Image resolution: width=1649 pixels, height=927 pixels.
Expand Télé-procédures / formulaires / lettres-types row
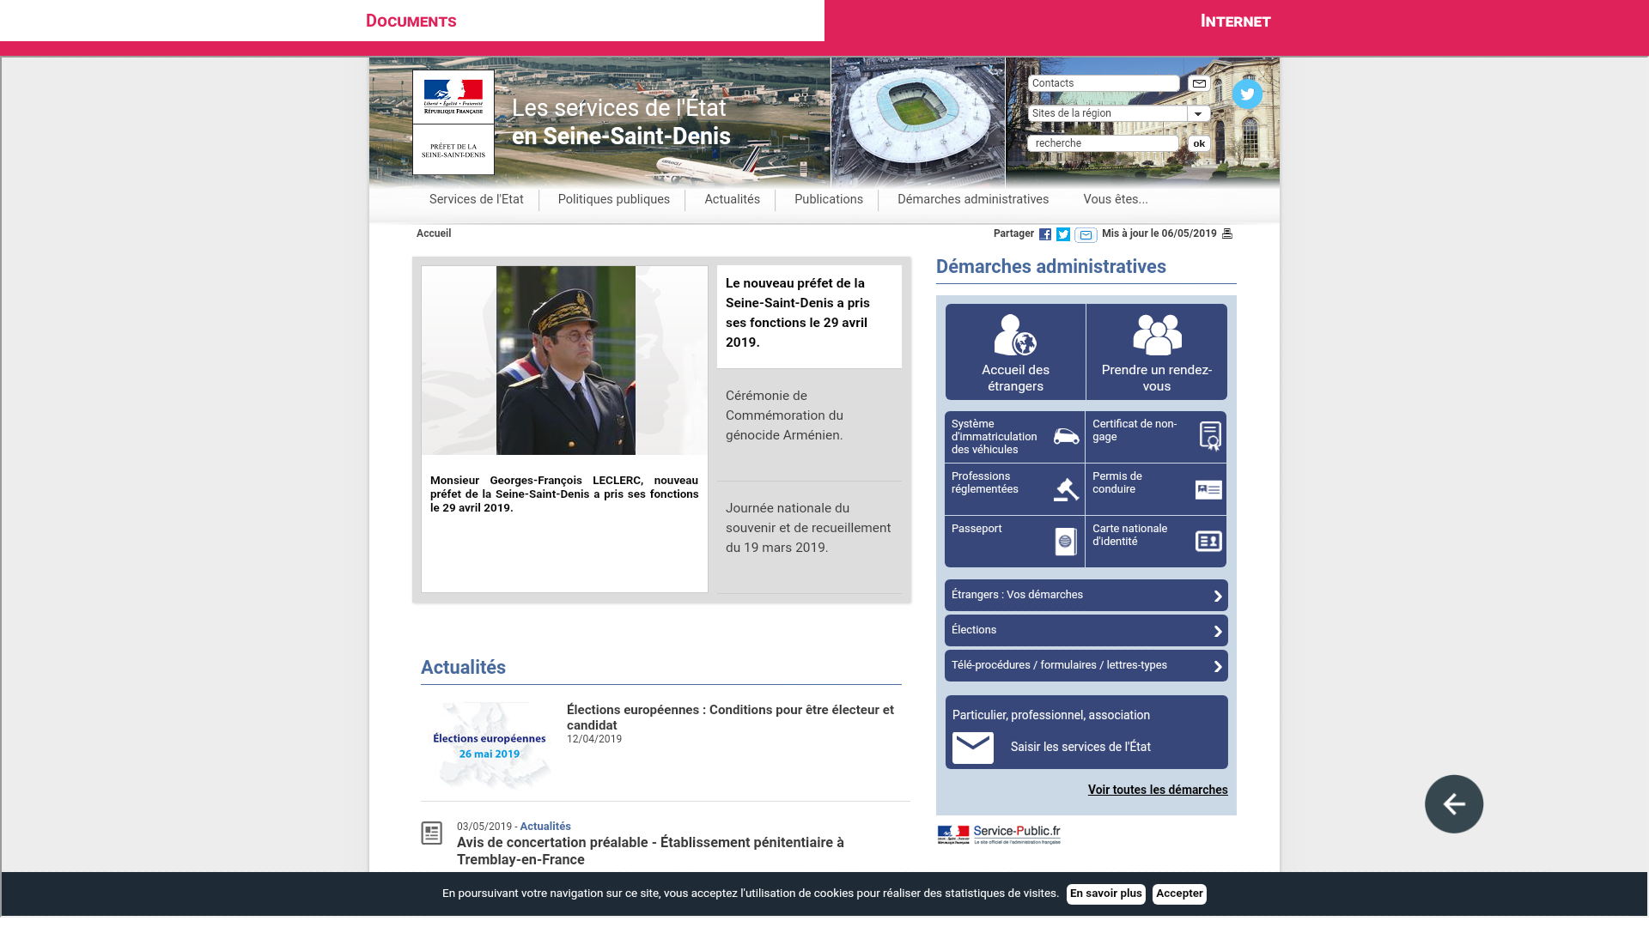1086,665
